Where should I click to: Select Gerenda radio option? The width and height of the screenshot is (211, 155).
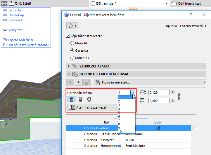[x=72, y=50]
